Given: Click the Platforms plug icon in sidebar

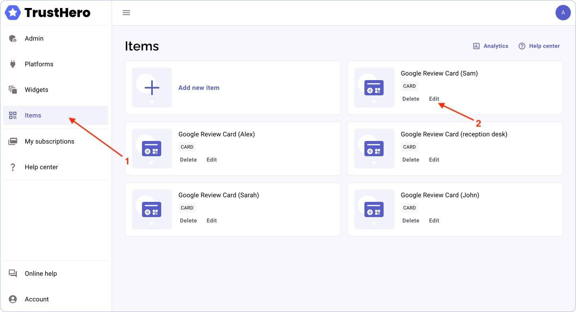Looking at the screenshot, I should (13, 64).
